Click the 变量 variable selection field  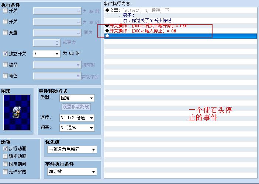click(x=57, y=33)
